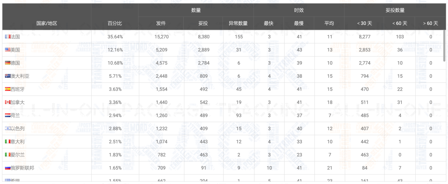Screen dimensions: 448x184
Task: Click the Australia flag icon
Action: (x=7, y=76)
